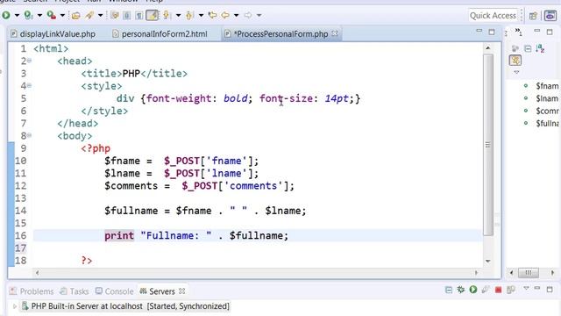Toggle the highlighted Outline filter button
Image resolution: width=561 pixels, height=316 pixels.
tap(515, 61)
